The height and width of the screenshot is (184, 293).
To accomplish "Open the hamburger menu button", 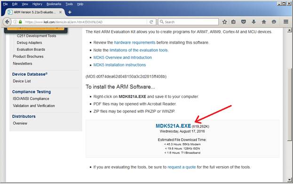I will [286, 22].
